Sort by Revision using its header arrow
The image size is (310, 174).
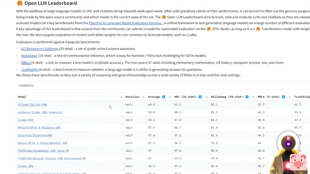(x=143, y=97)
